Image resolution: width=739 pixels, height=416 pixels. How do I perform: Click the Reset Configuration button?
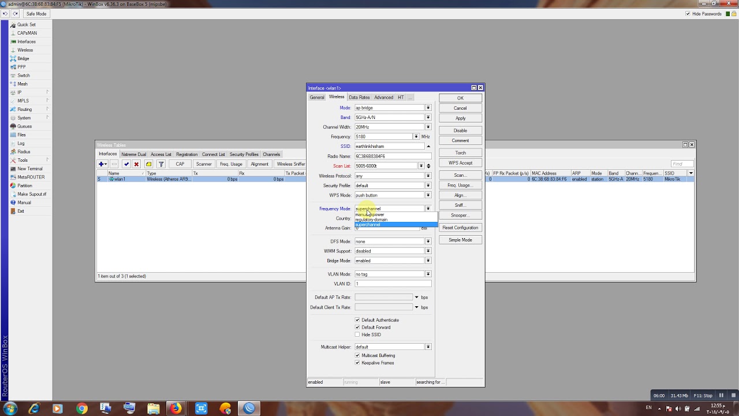click(460, 228)
